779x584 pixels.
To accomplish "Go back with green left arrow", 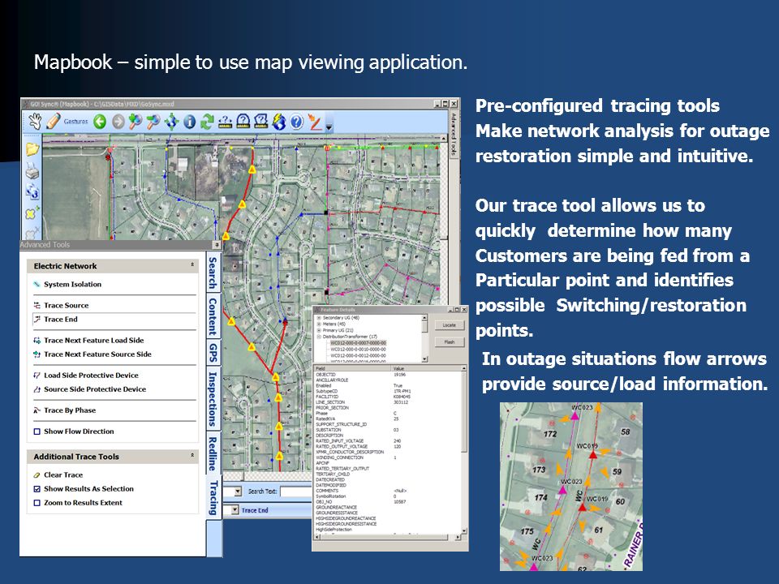I will click(x=100, y=121).
